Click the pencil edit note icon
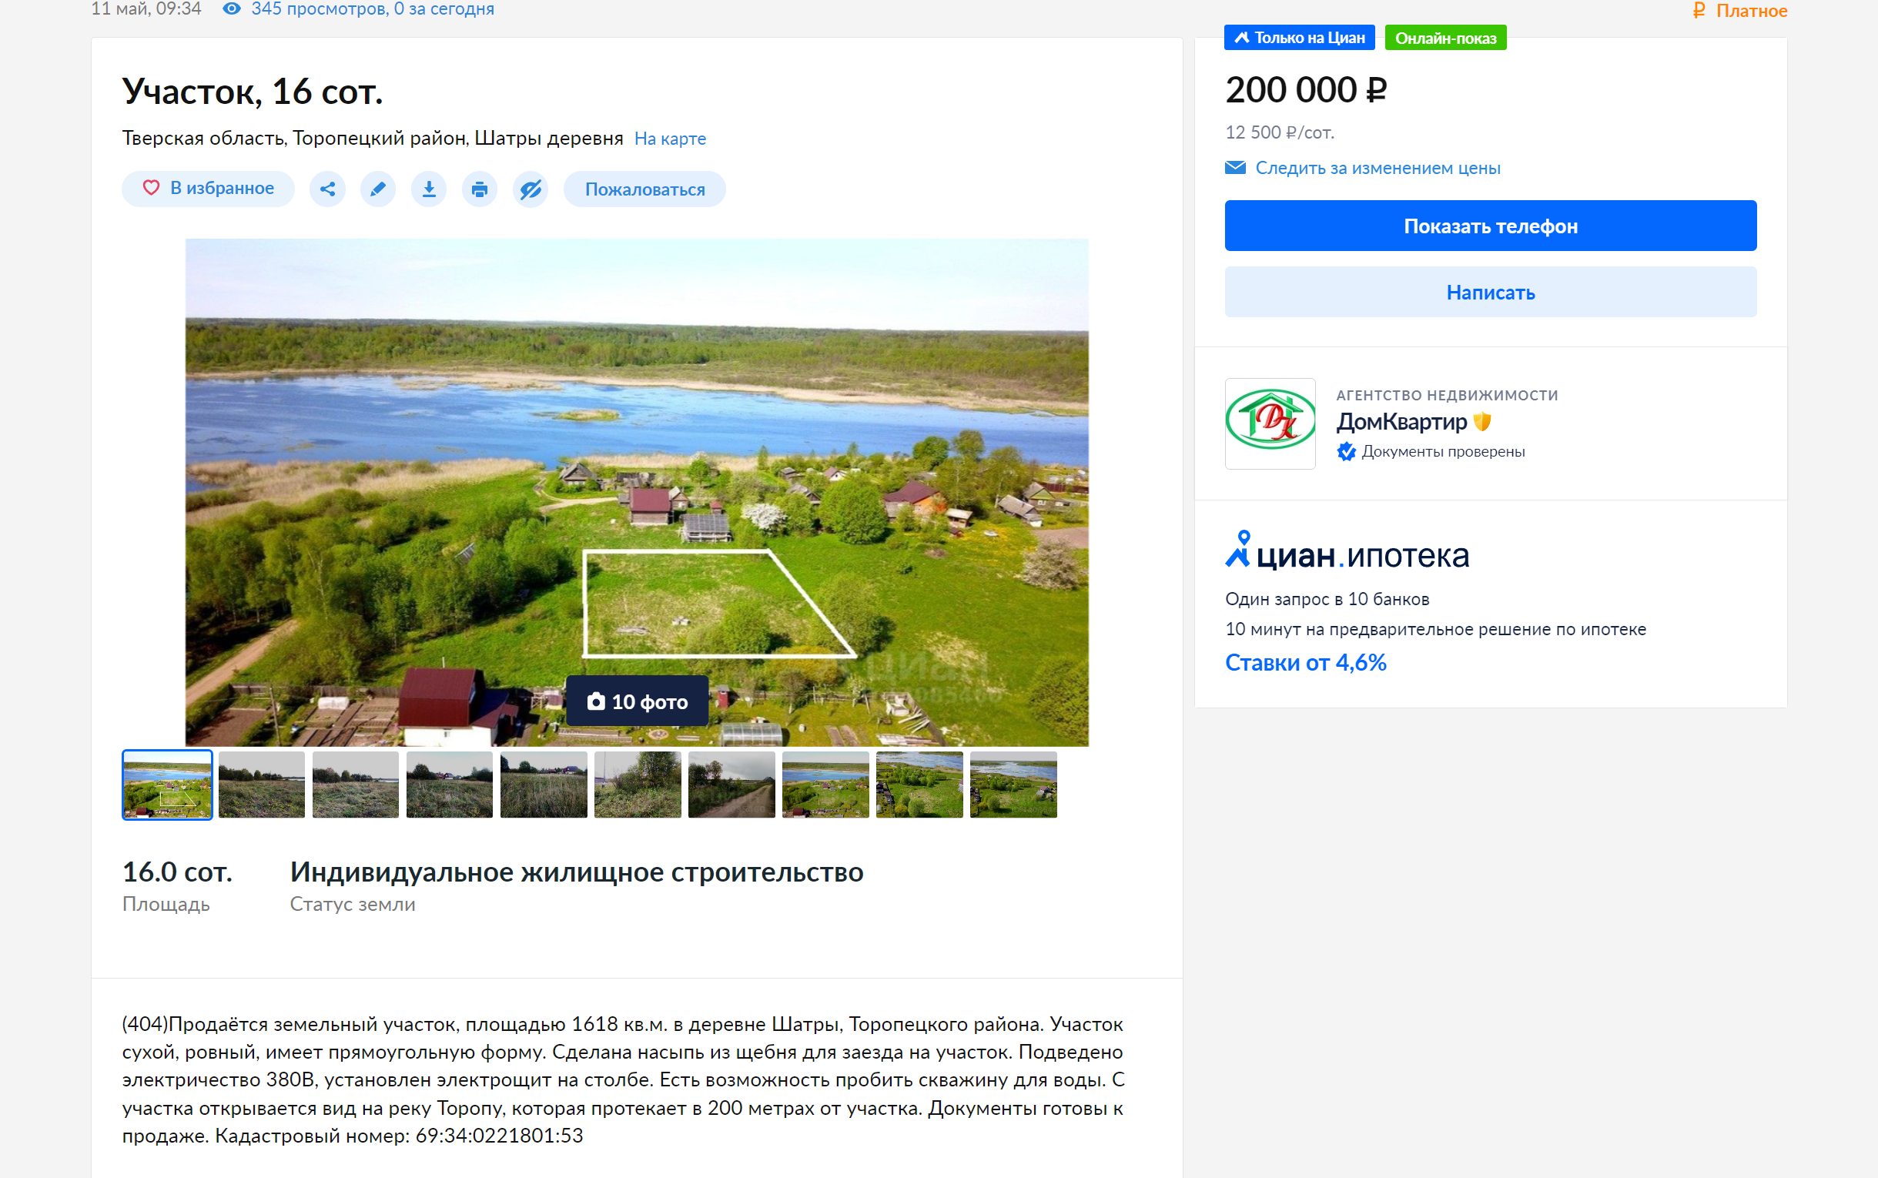1878x1178 pixels. [378, 189]
